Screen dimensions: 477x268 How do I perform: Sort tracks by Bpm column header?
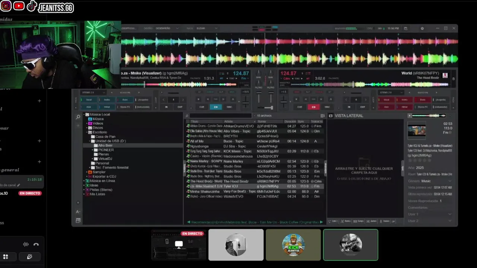(302, 121)
